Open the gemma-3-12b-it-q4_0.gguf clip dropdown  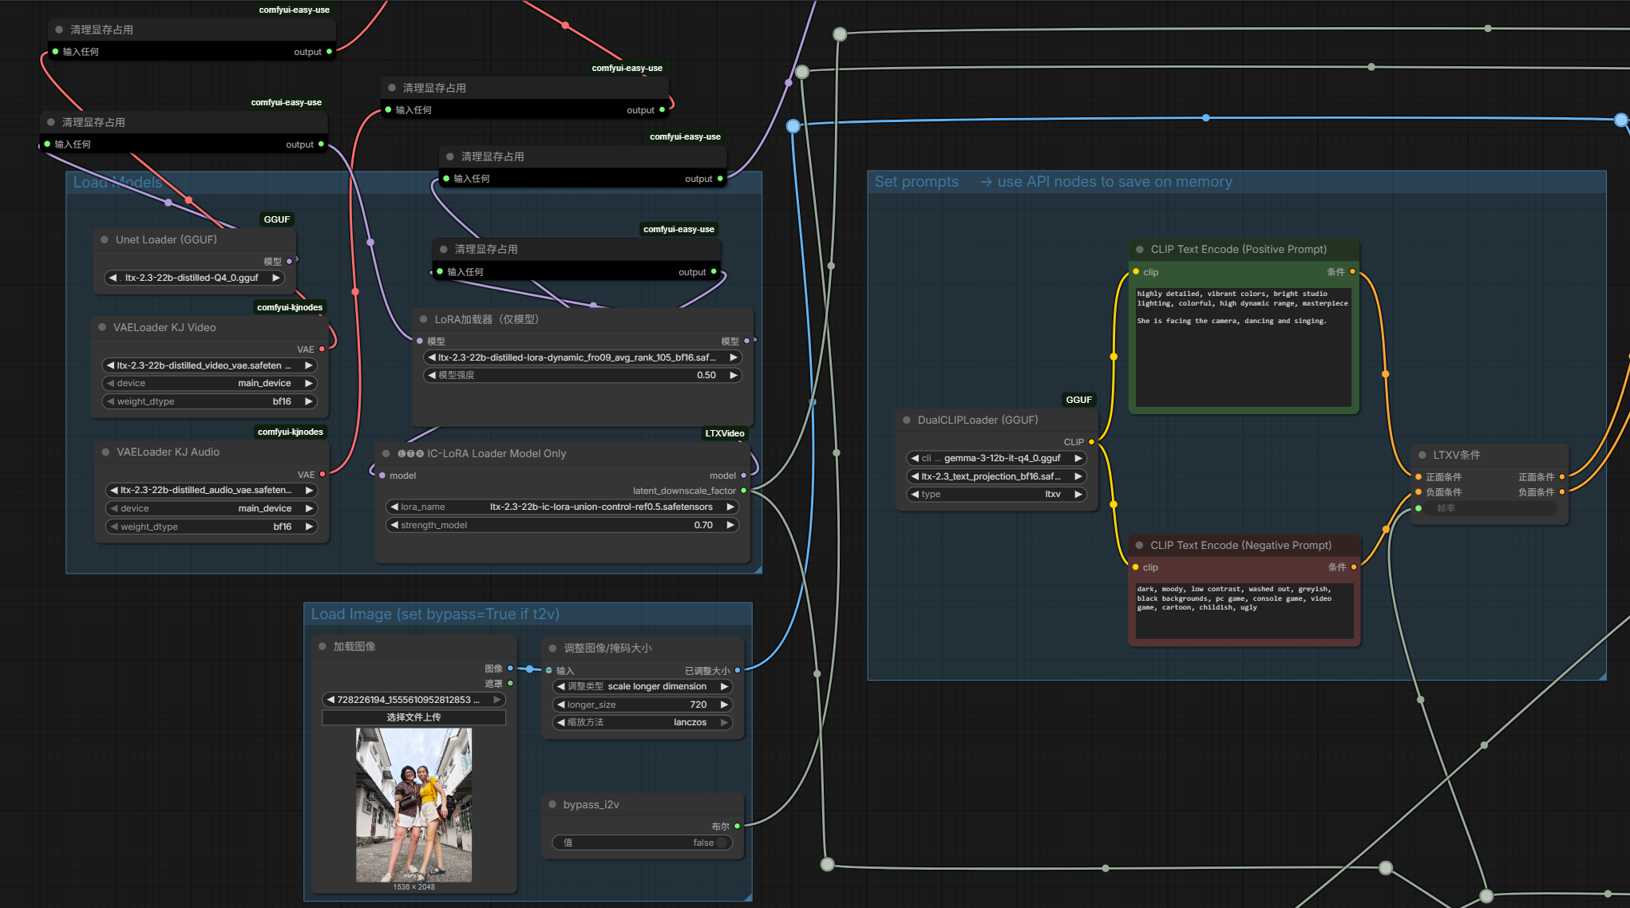[x=997, y=458]
